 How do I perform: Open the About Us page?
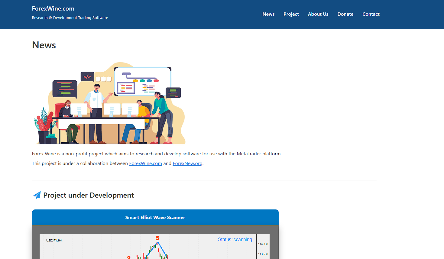[x=318, y=14]
